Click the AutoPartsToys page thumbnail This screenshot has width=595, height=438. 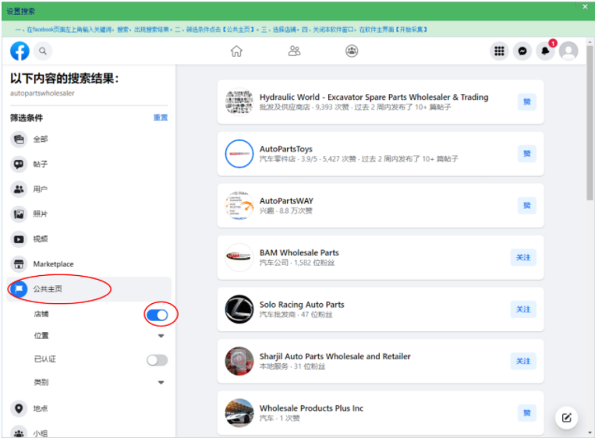(239, 154)
